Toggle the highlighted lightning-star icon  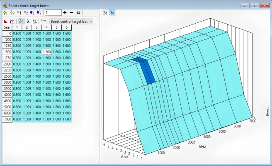(21, 21)
